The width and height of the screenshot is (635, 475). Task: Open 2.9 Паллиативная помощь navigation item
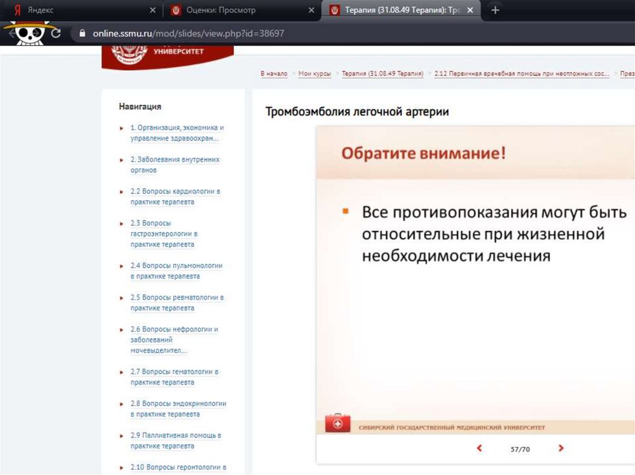coord(175,440)
